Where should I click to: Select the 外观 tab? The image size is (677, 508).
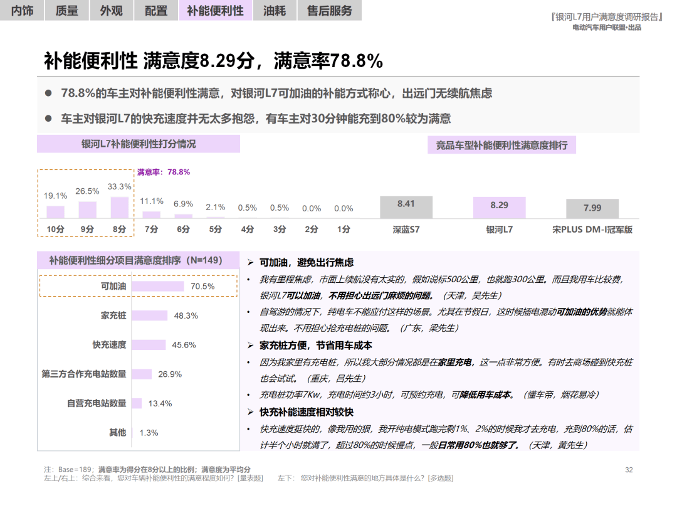[x=112, y=10]
